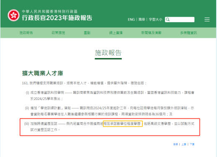Go to 目錄 contents link
This screenshot has width=217, height=157.
coord(176,144)
